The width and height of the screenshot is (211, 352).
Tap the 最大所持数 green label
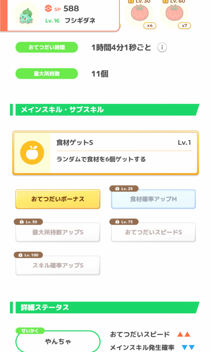(x=47, y=74)
